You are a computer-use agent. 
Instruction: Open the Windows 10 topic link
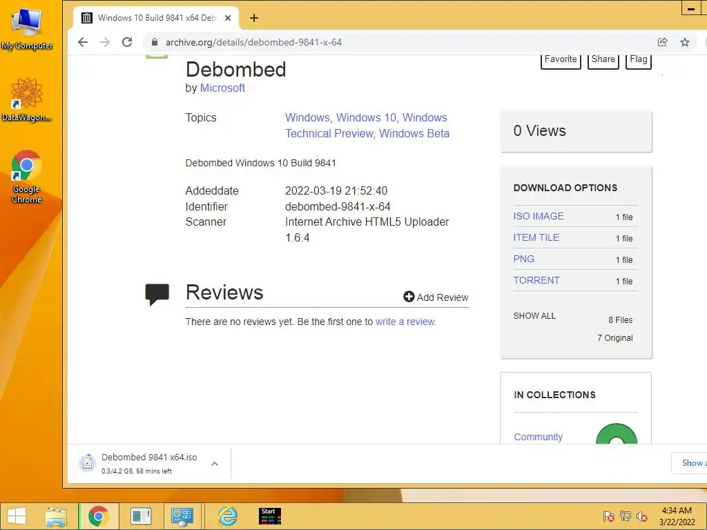click(366, 117)
